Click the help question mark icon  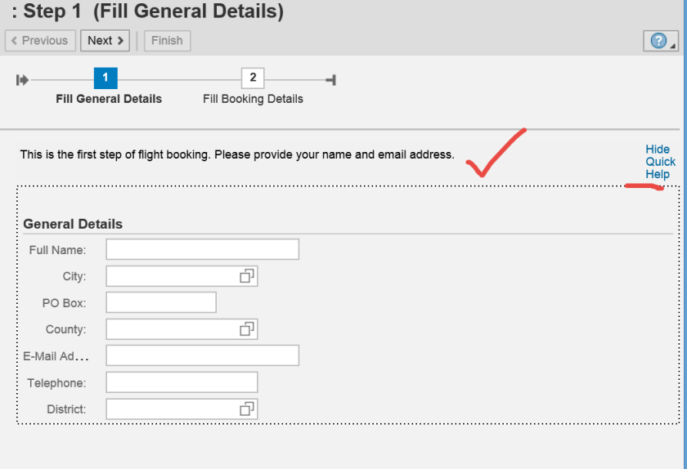pos(658,41)
